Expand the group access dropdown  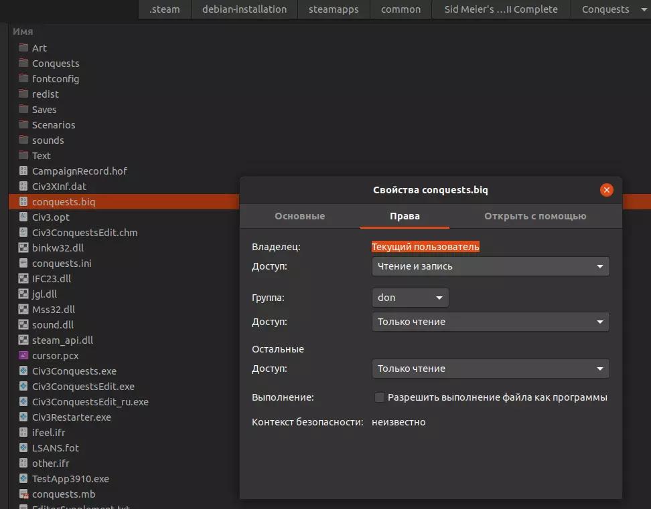click(x=490, y=322)
